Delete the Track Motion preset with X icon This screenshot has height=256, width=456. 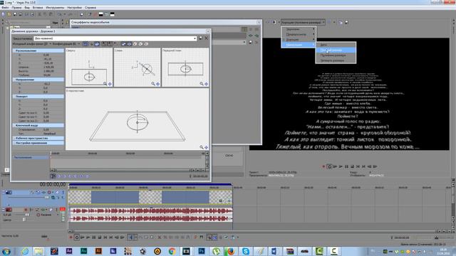[x=207, y=38]
